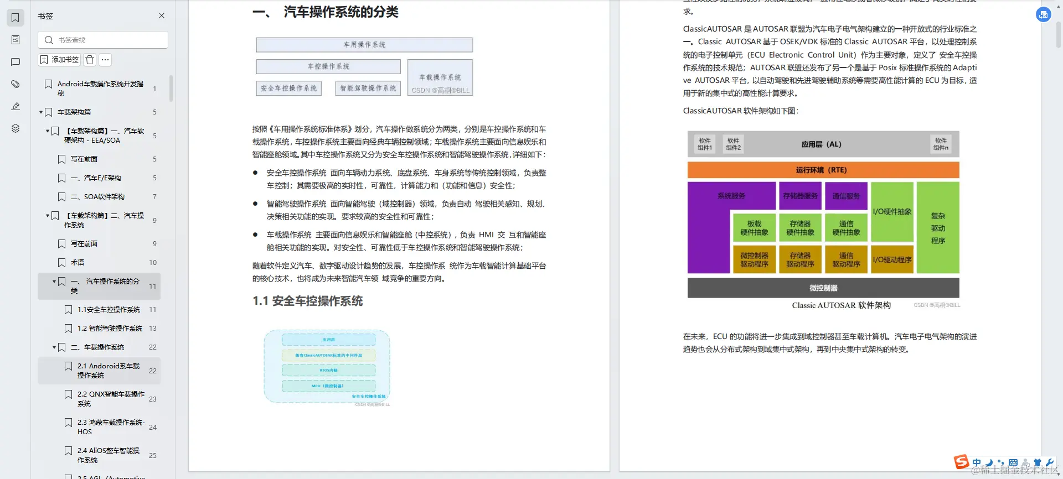Click bookmark panel vertical scrollbar

[x=171, y=88]
